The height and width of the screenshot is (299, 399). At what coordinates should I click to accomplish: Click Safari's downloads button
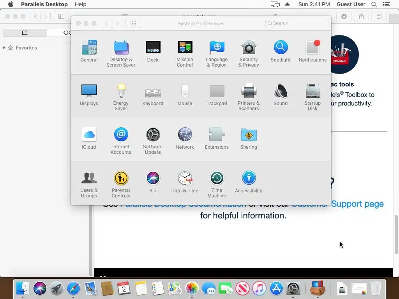[x=344, y=16]
